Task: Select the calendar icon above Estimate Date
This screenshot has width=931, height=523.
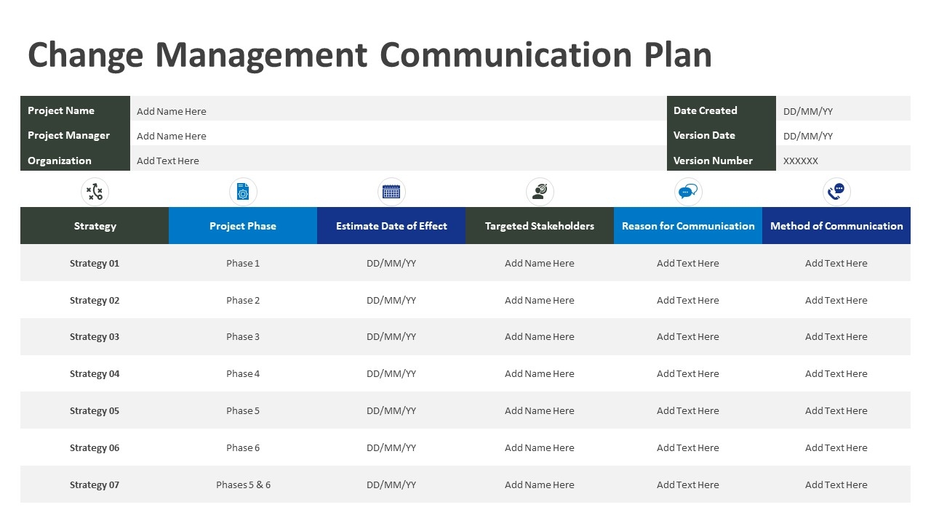Action: click(x=391, y=192)
